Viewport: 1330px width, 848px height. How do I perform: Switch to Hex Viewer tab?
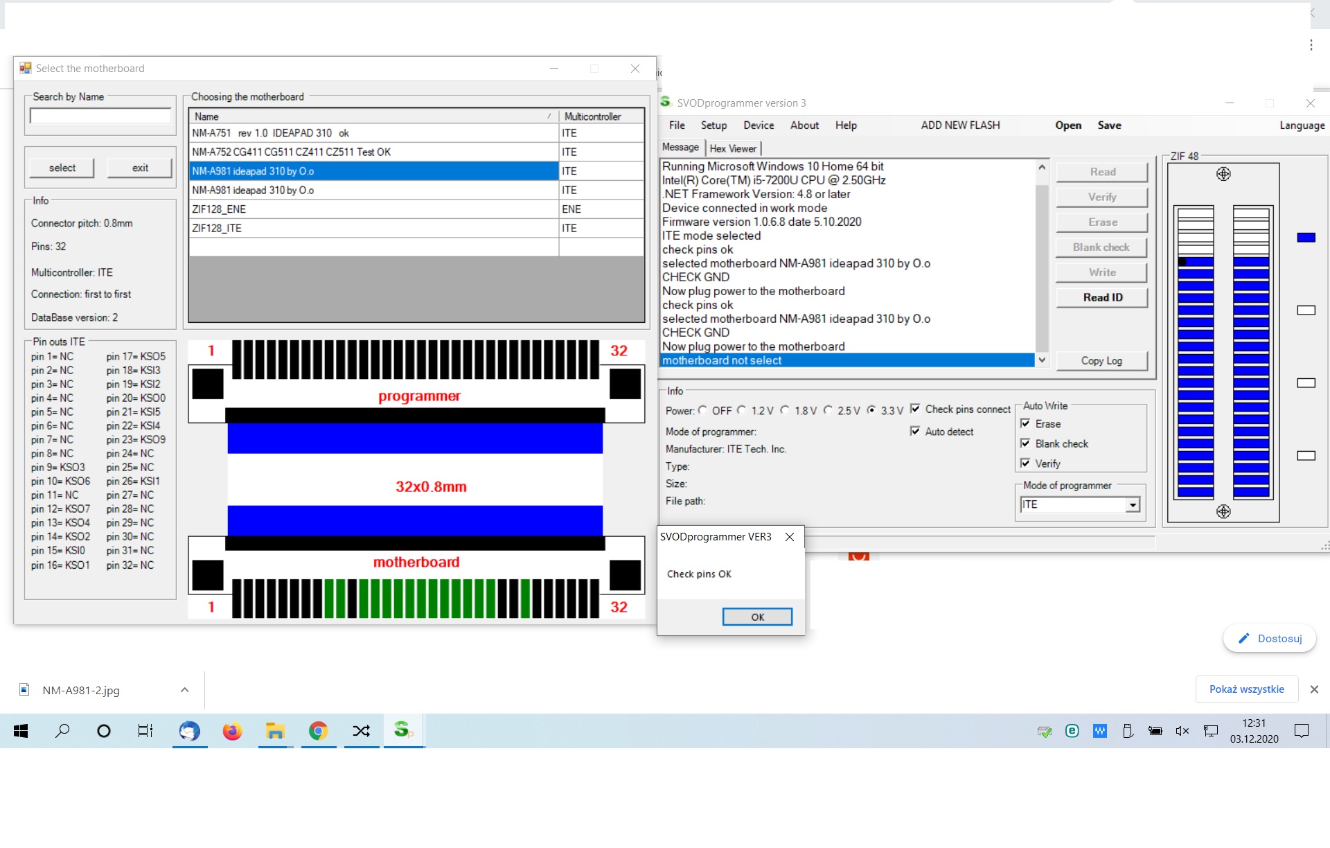pos(733,148)
